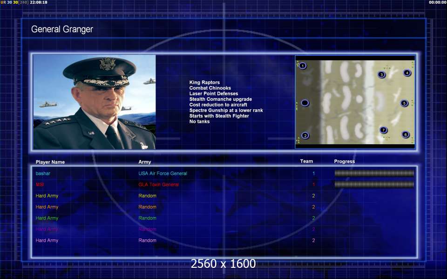Viewport: 447px width, 279px height.
Task: Click the 'Player Name' column header
Action: click(50, 162)
